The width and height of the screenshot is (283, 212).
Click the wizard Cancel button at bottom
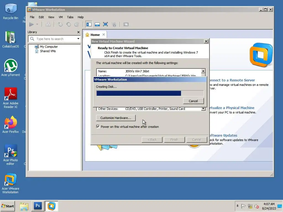[x=196, y=140]
